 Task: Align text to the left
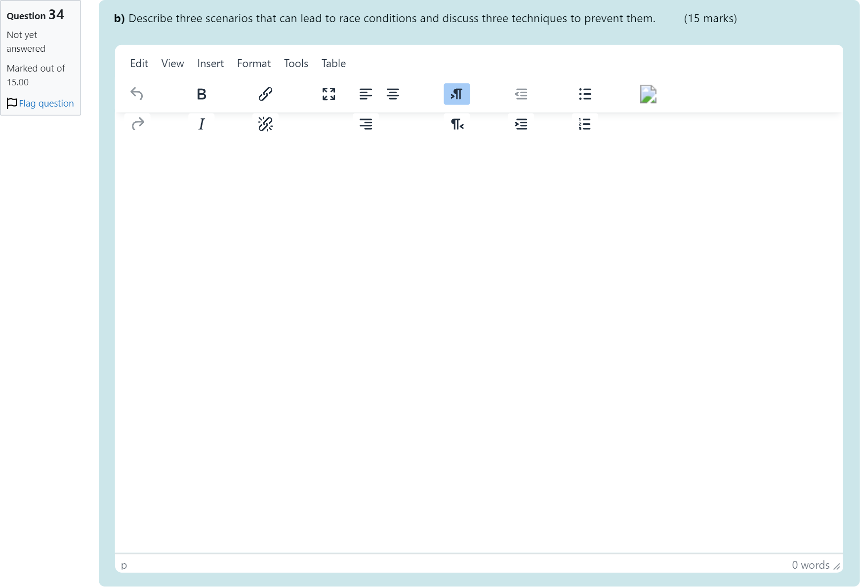(x=366, y=94)
